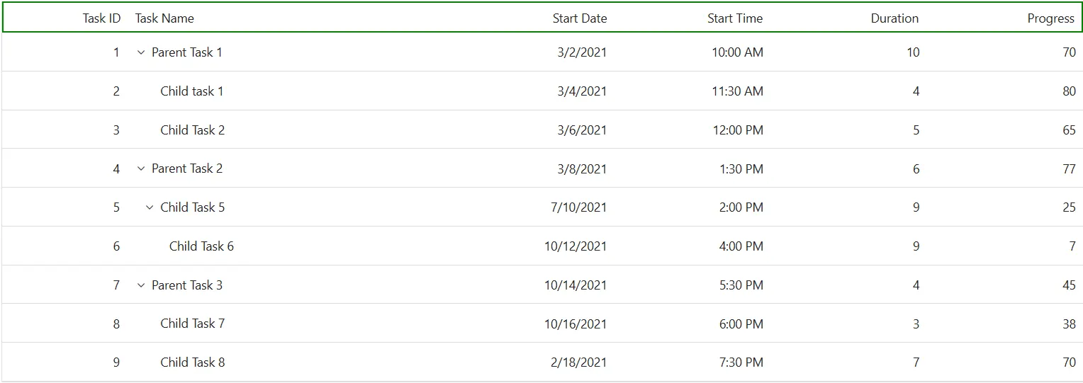Collapse the Parent Task 1 row
Image resolution: width=1083 pixels, height=383 pixels.
pyautogui.click(x=140, y=52)
